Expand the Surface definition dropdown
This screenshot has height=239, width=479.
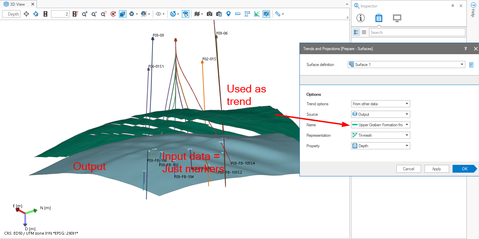(x=407, y=65)
